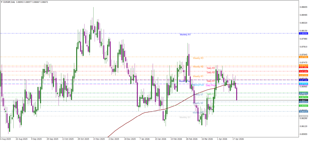Click the 17 Apr 2026 date label
The height and width of the screenshot is (141, 309).
(238, 139)
